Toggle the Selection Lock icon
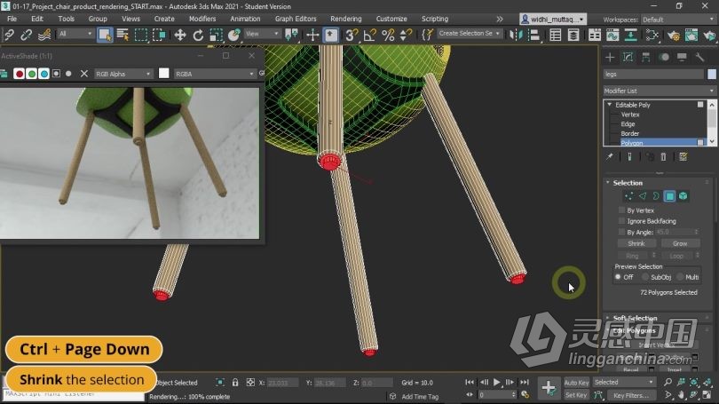 tap(235, 383)
